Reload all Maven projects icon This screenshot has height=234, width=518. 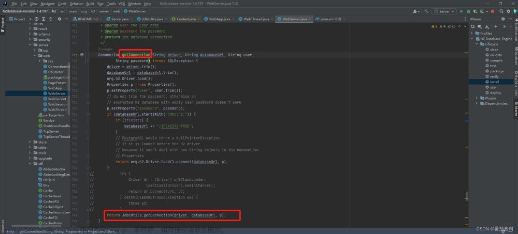tap(473, 26)
